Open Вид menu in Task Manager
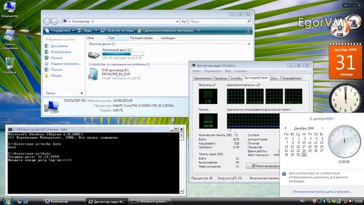364x205 pixels. click(227, 71)
